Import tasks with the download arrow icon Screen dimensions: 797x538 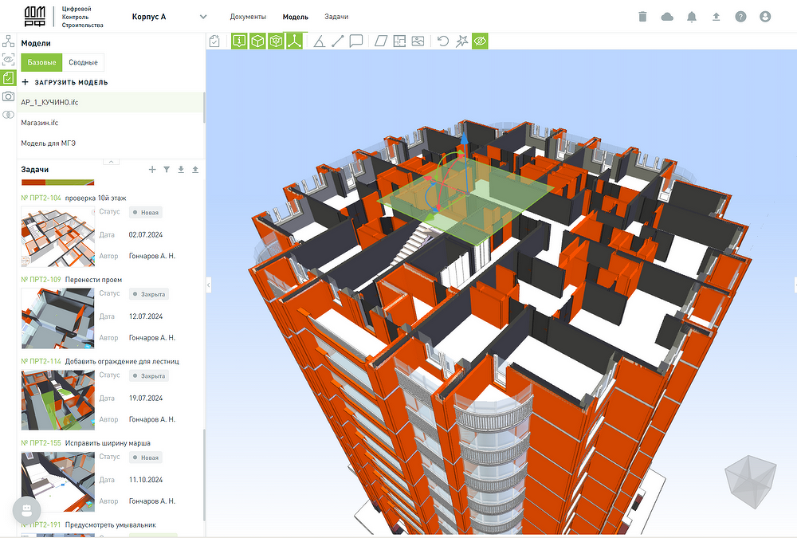coord(181,169)
